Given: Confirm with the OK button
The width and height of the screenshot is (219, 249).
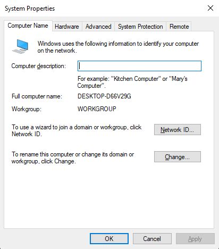Looking at the screenshot, I should pyautogui.click(x=109, y=239).
